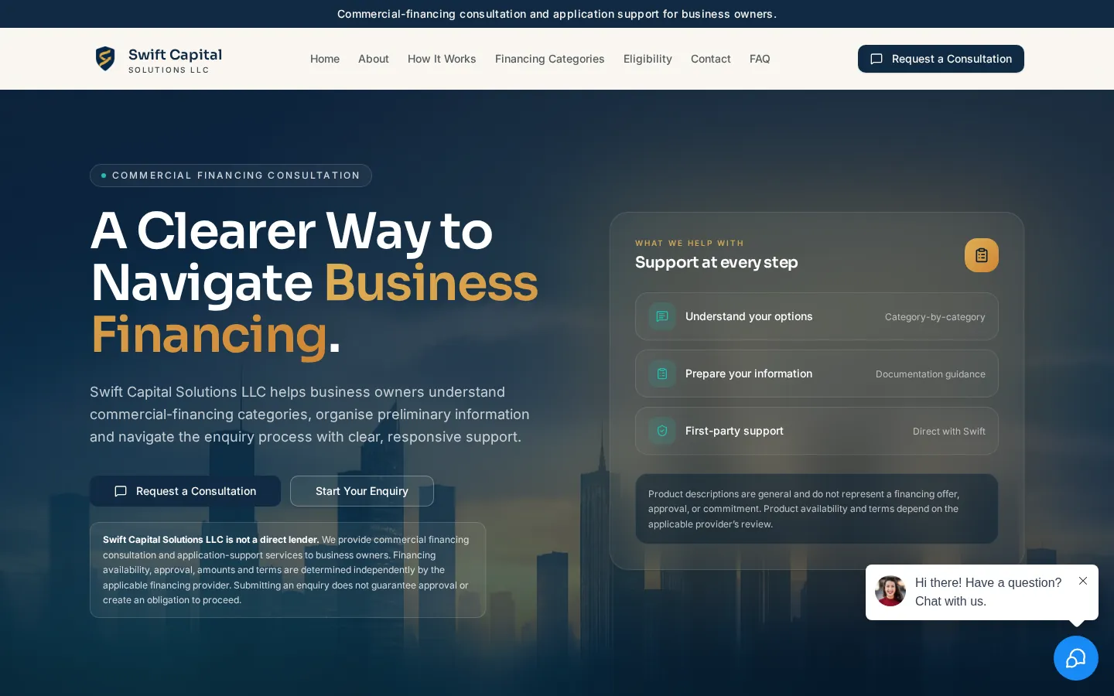Click the product descriptions disclaimer box
The width and height of the screenshot is (1114, 696).
click(x=817, y=509)
